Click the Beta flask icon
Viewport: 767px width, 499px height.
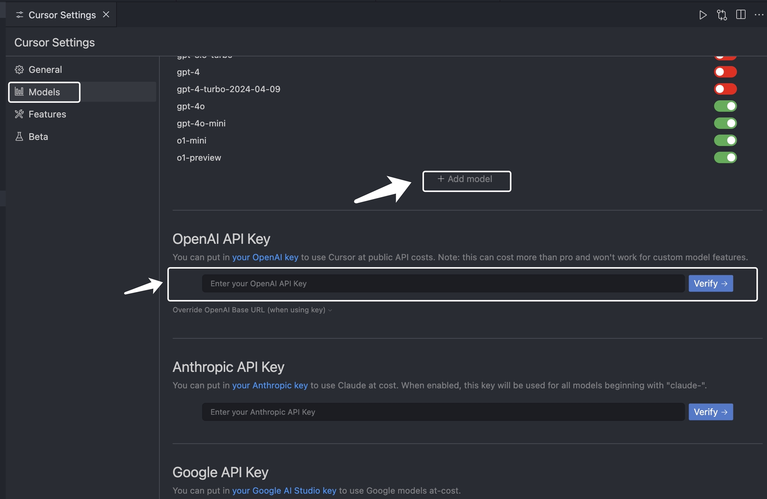[x=19, y=137]
